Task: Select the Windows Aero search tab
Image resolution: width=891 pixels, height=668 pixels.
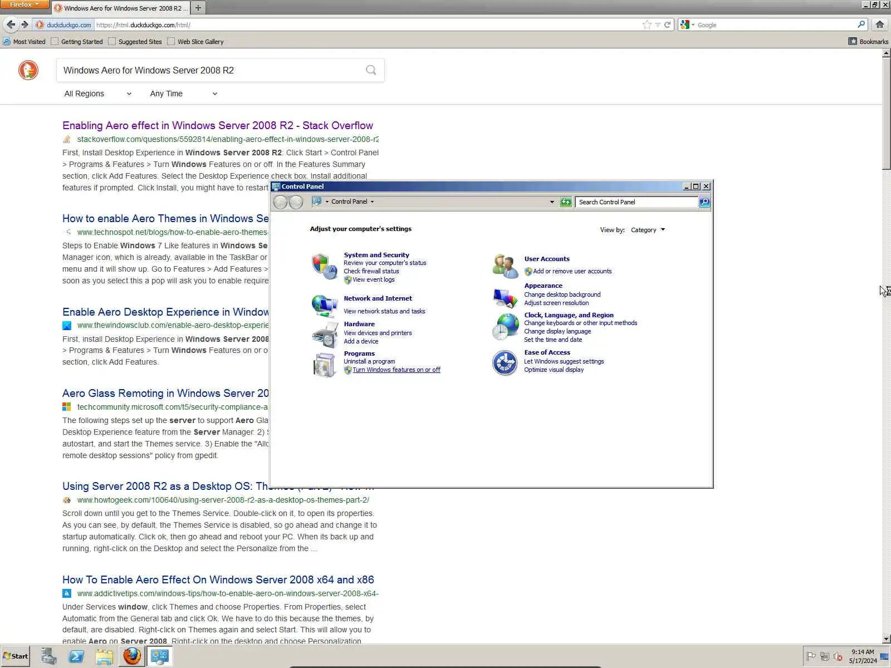Action: tap(121, 8)
